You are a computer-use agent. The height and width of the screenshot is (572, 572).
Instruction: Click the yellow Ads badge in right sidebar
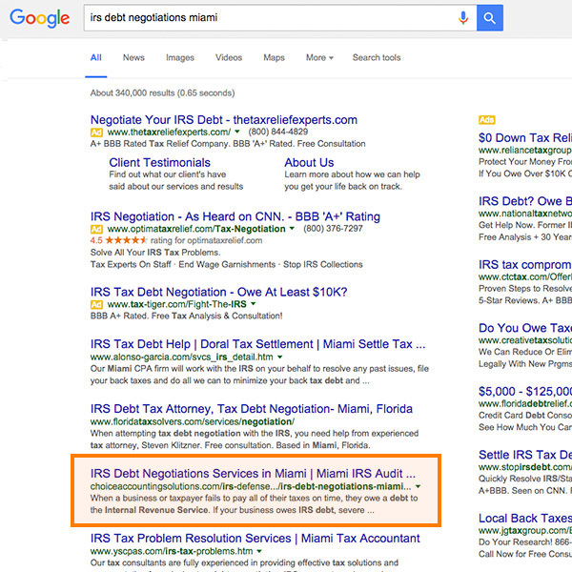(x=486, y=120)
